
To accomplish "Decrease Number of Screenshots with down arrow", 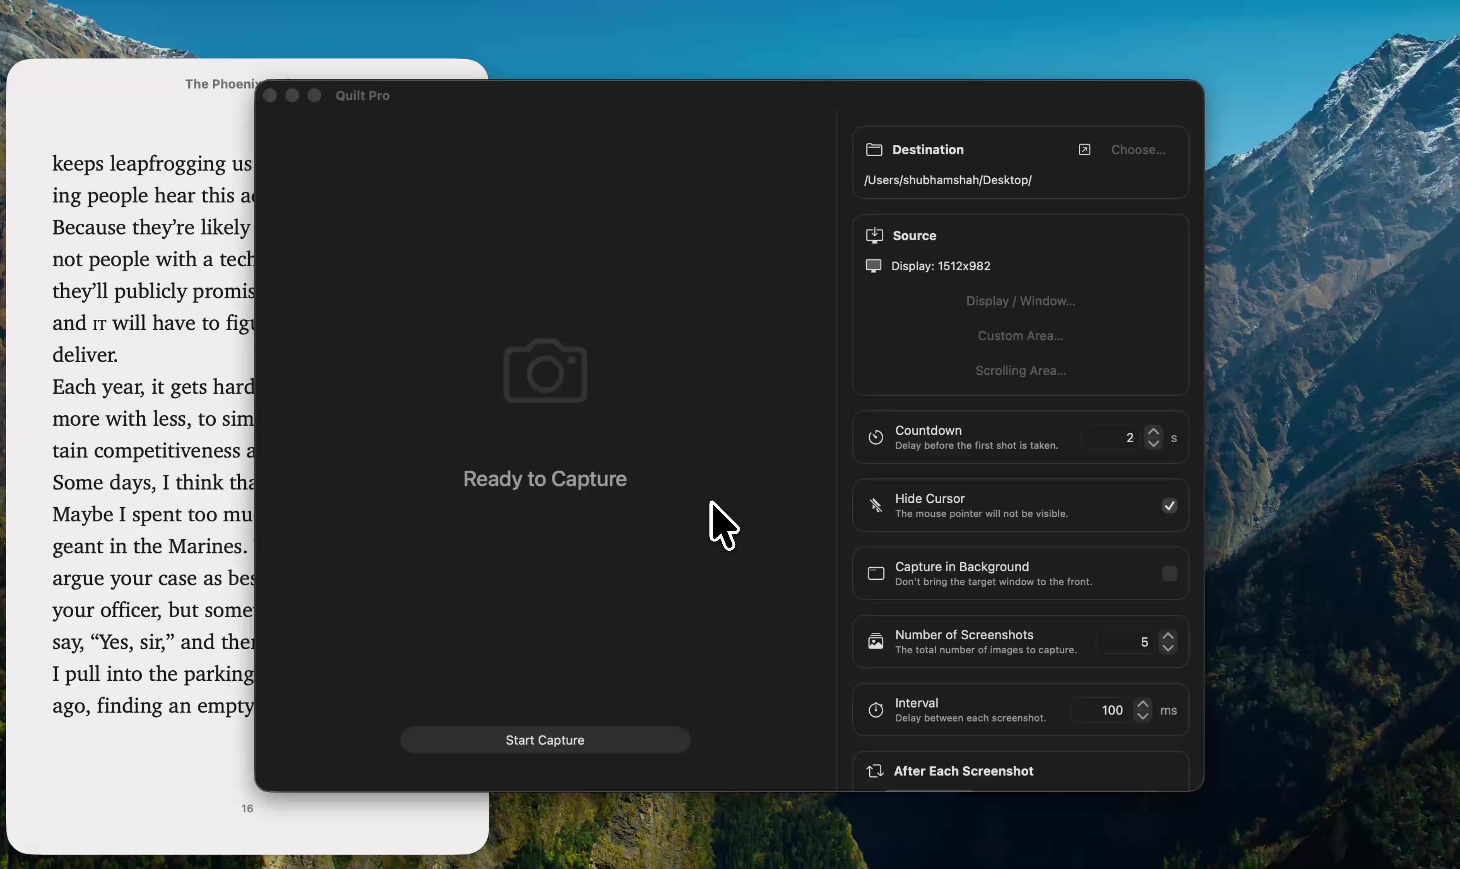I will coord(1168,648).
